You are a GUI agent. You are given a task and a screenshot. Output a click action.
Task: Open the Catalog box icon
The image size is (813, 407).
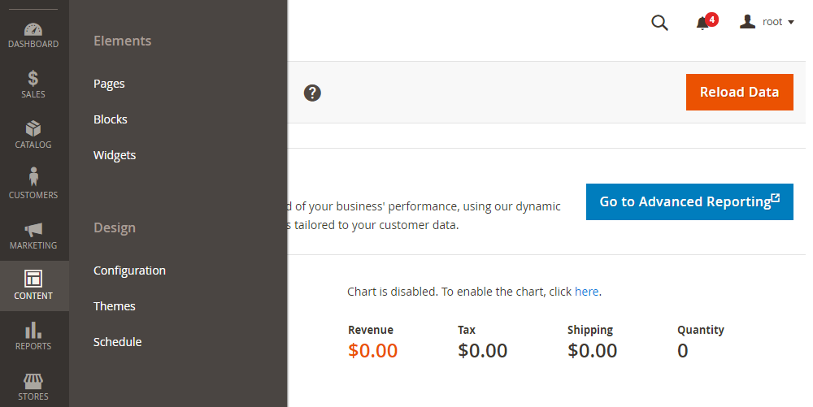pyautogui.click(x=33, y=135)
